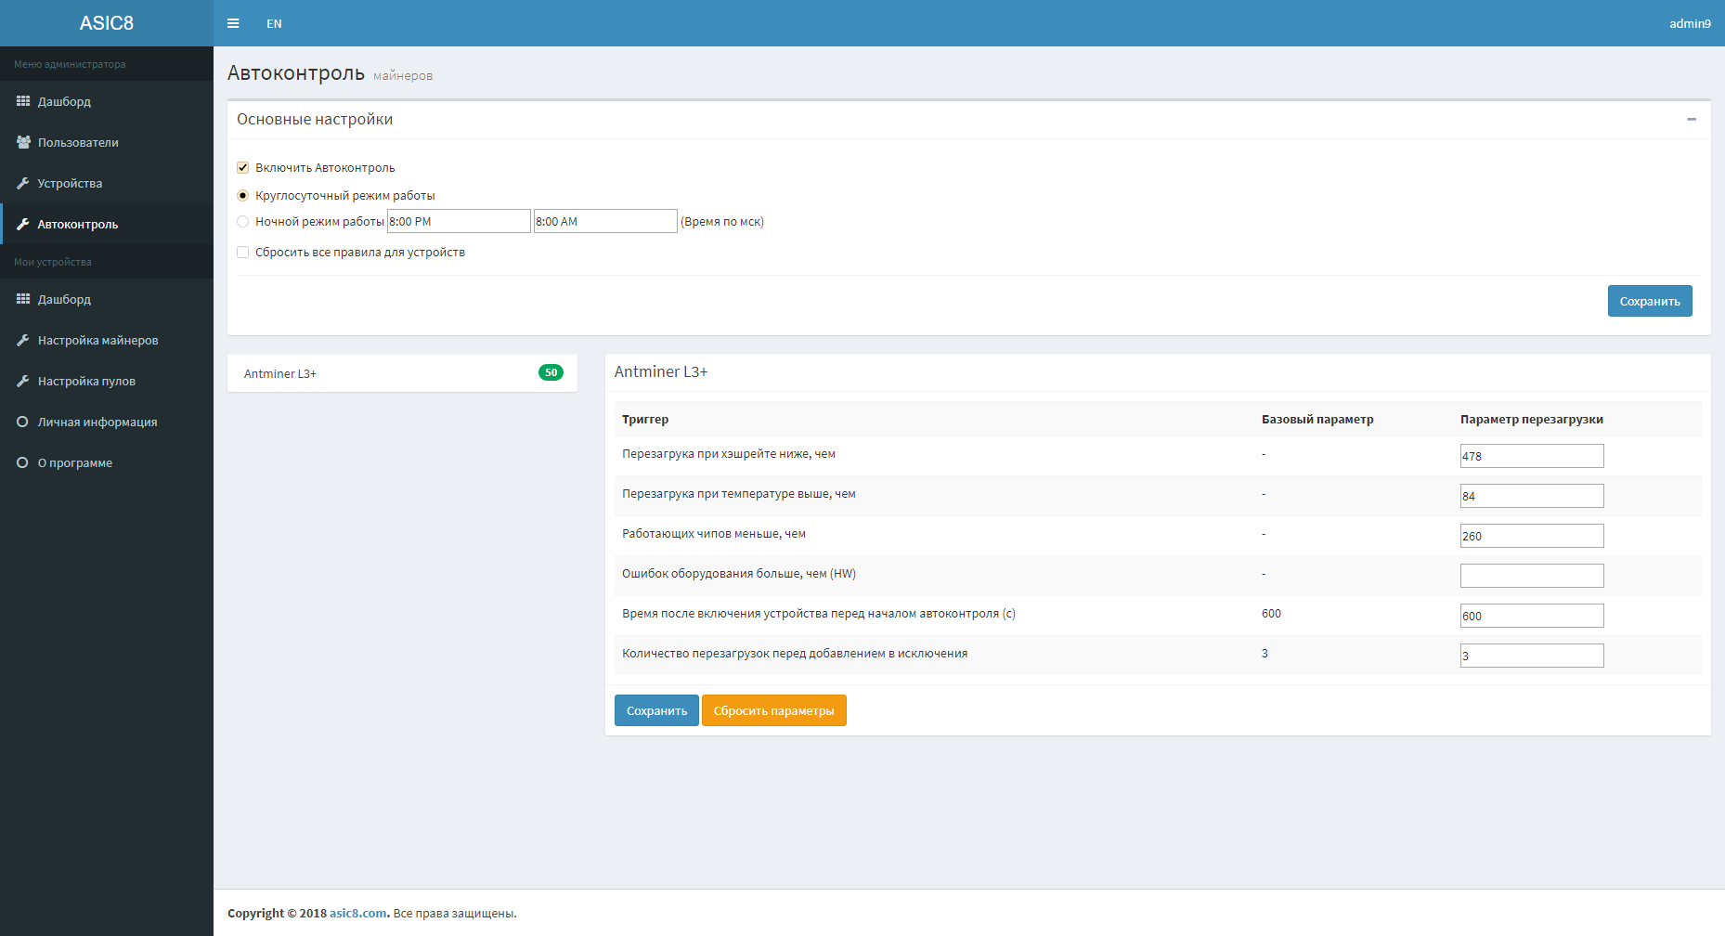
Task: Click Параметр перезагрузки column header
Action: coord(1532,420)
